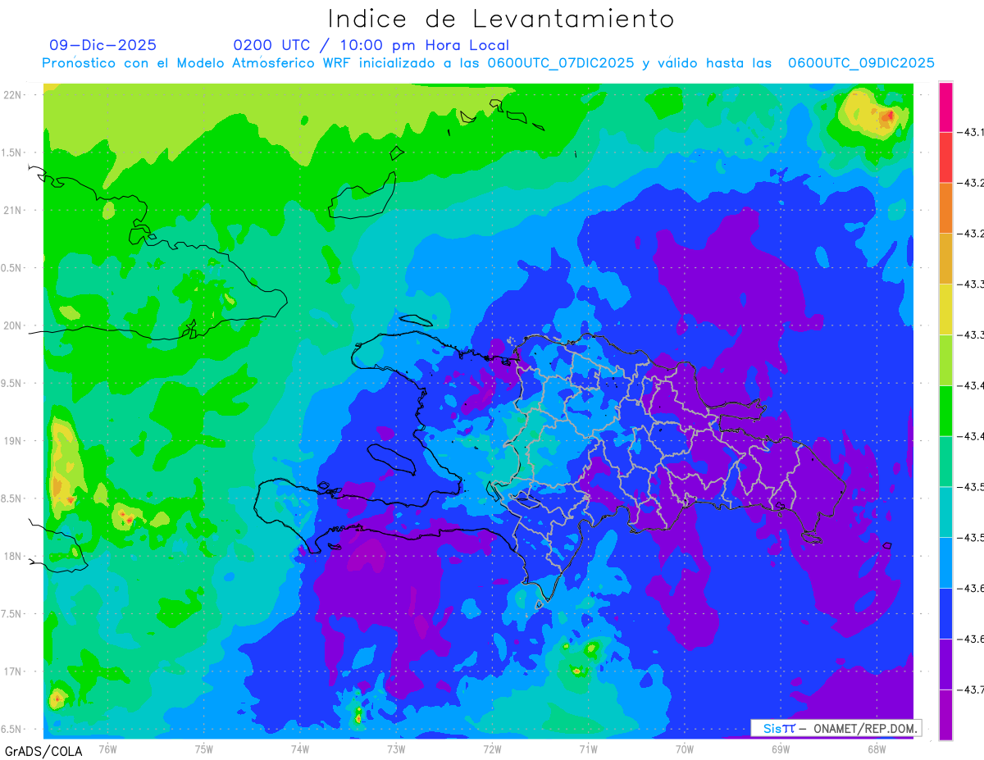Click the '0200 UTC / 10:00 pm Hora Local' text

[x=371, y=45]
